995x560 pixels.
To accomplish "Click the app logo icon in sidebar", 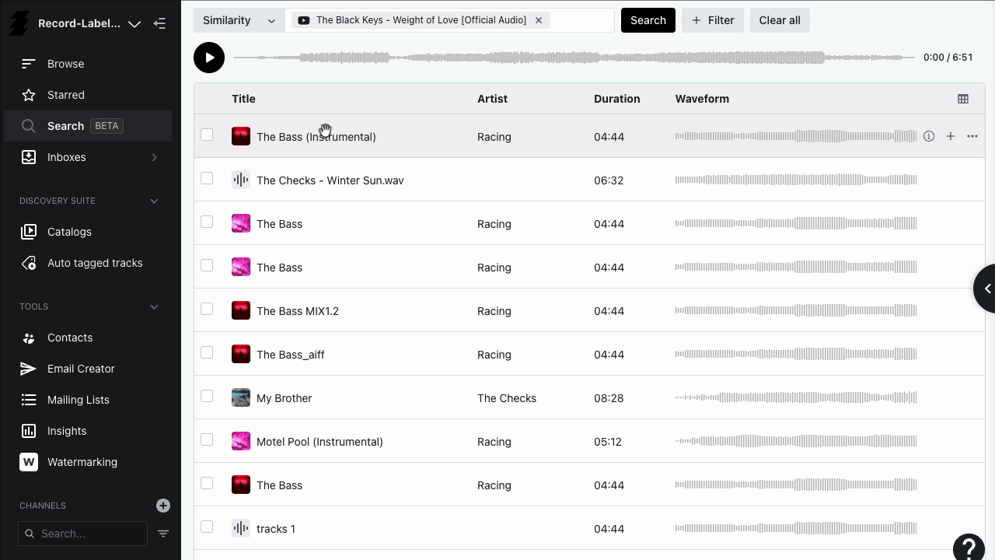I will click(19, 24).
